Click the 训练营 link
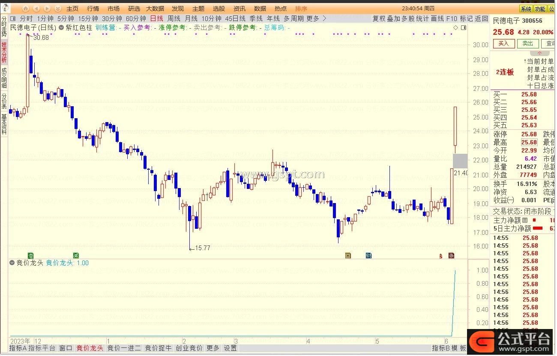This screenshot has height=356, width=557. [x=105, y=27]
